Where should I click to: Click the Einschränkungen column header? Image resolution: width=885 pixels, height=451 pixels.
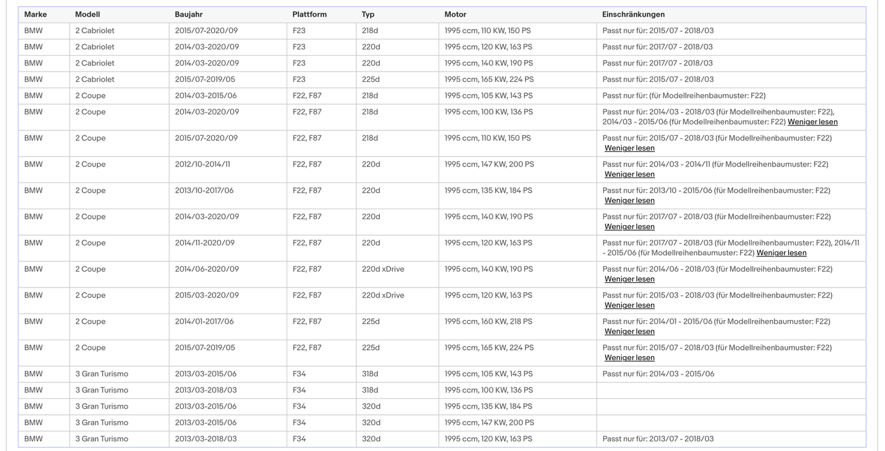coord(633,14)
